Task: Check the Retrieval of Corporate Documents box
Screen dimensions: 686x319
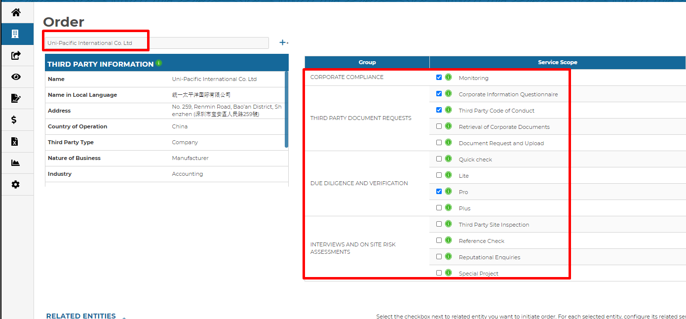Action: [439, 126]
